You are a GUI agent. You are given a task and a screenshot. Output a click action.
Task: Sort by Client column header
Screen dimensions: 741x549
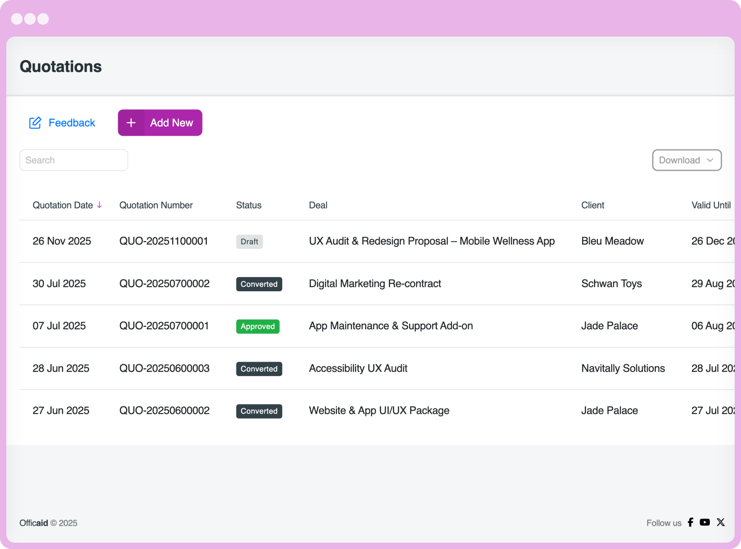592,205
